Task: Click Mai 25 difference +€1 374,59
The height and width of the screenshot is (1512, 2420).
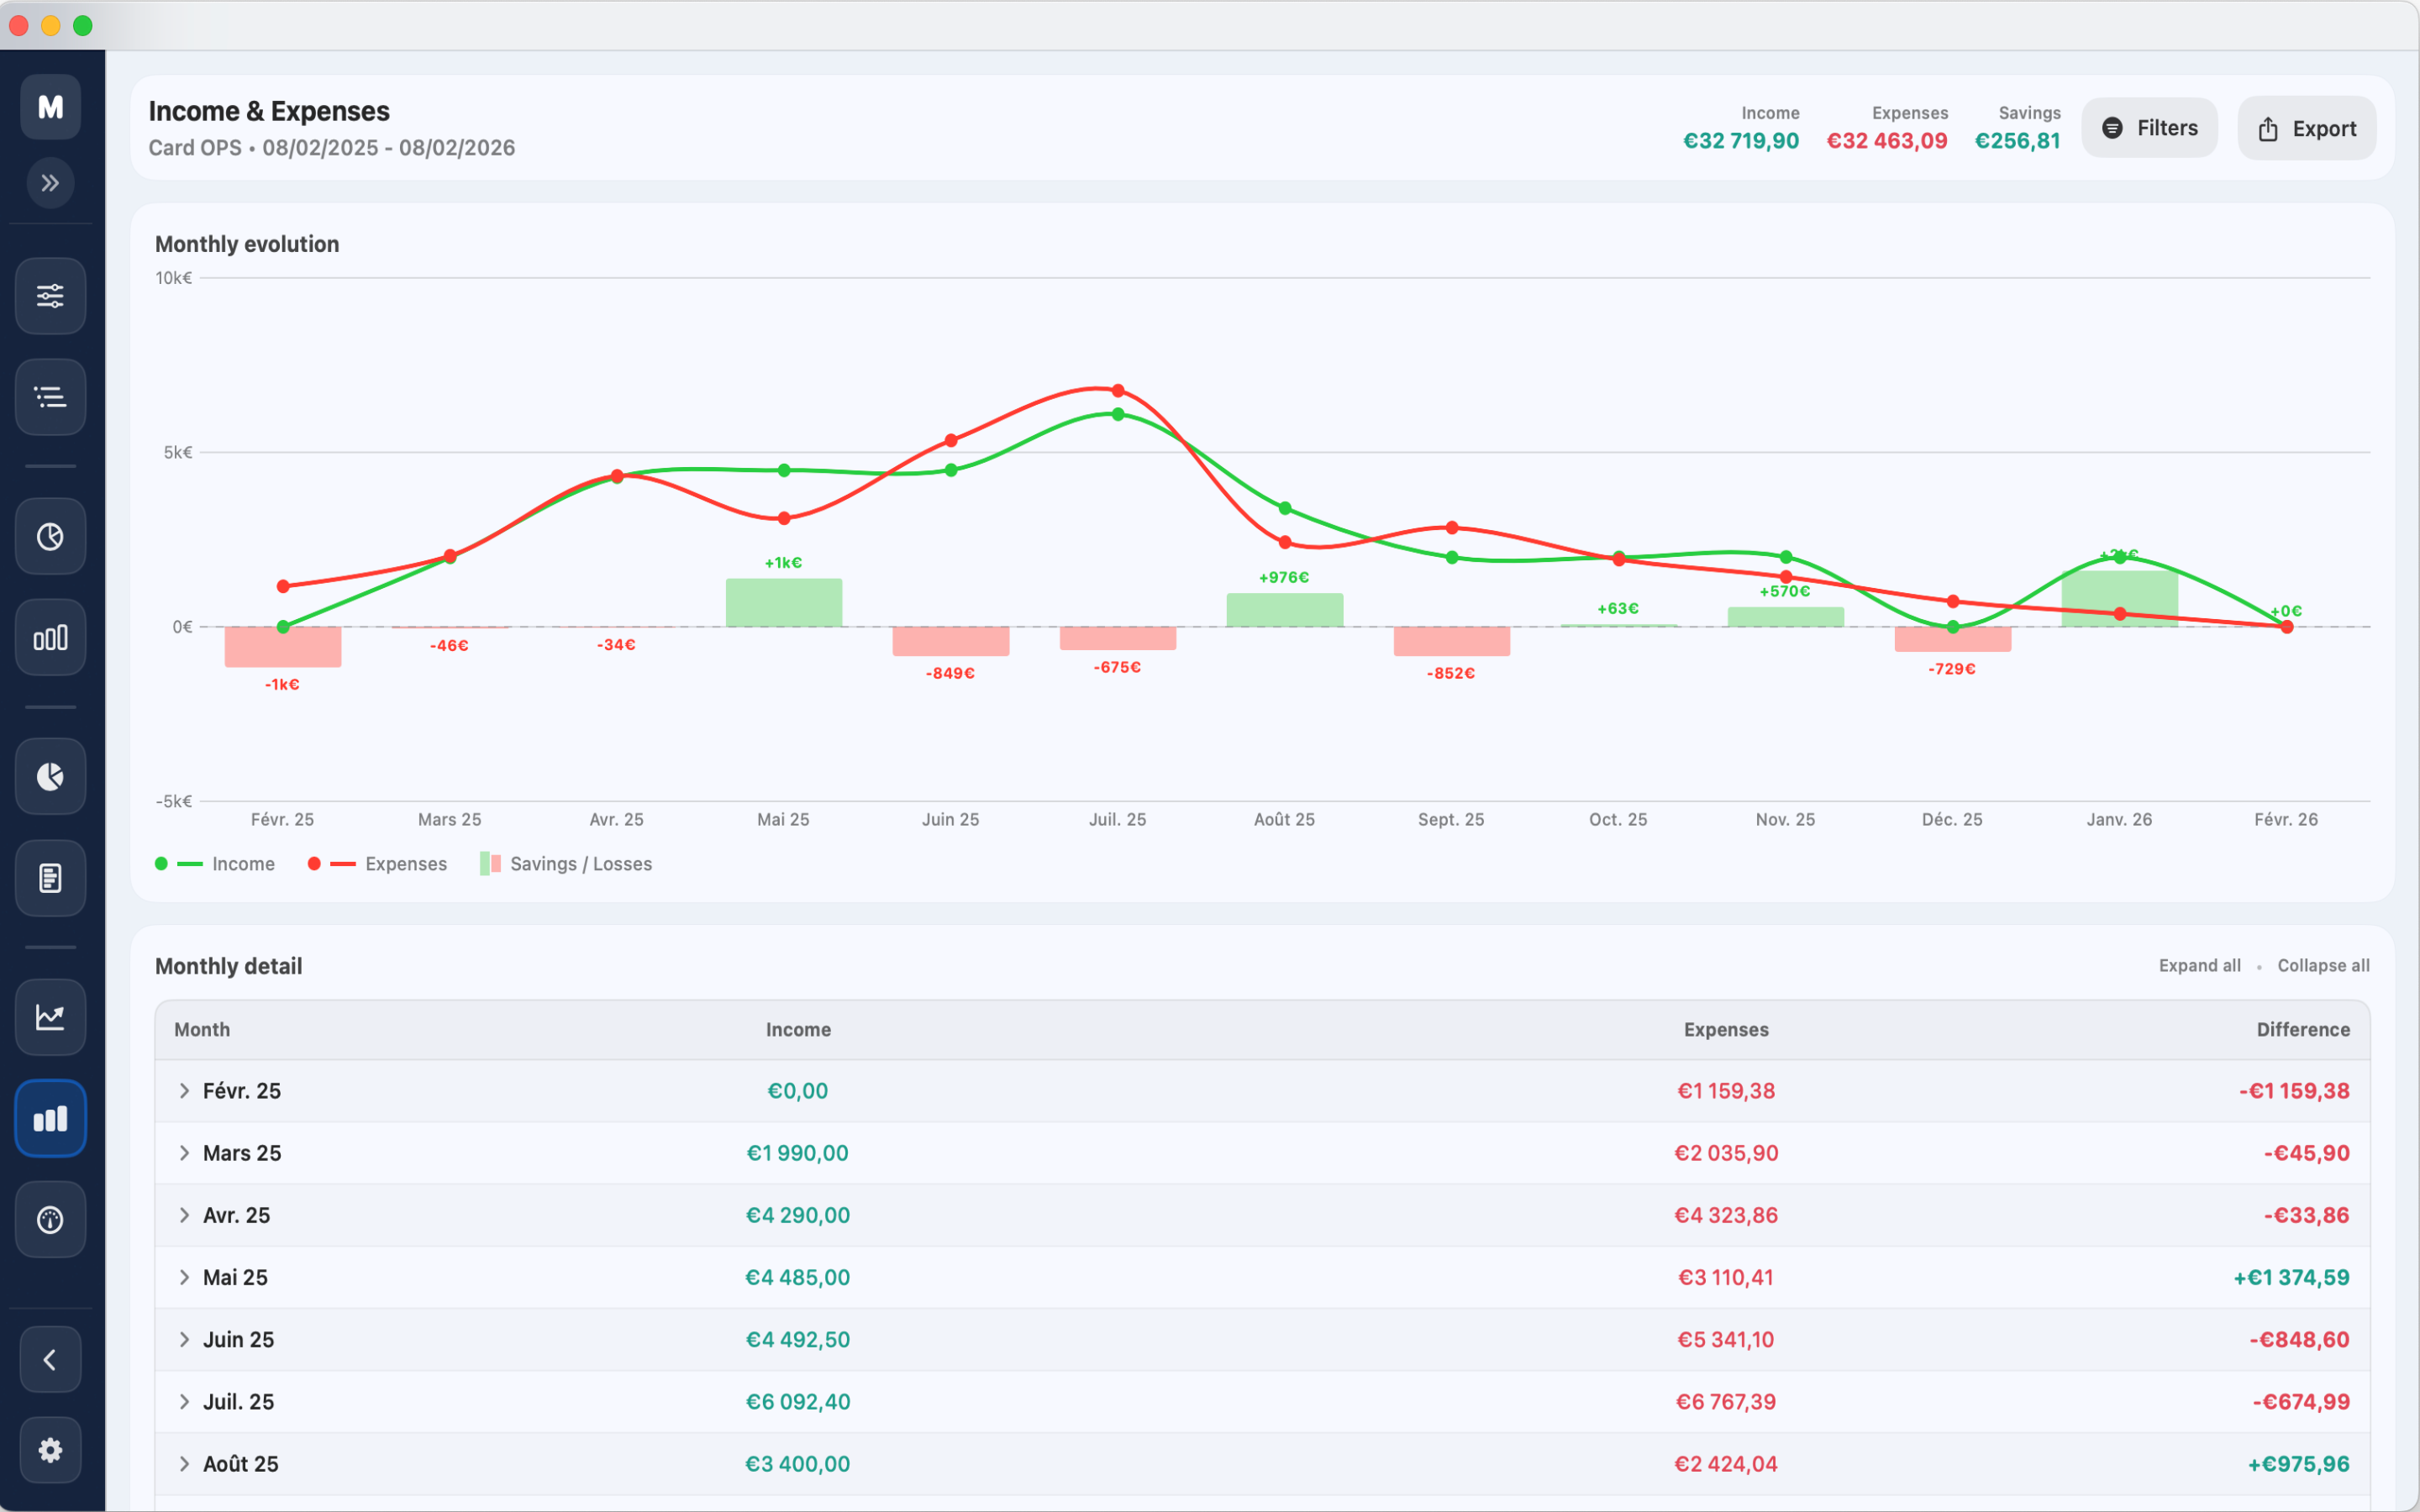Action: coord(2292,1277)
